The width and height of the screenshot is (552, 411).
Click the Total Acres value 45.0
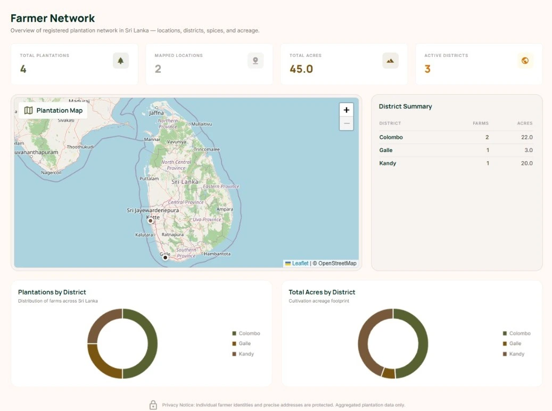301,69
